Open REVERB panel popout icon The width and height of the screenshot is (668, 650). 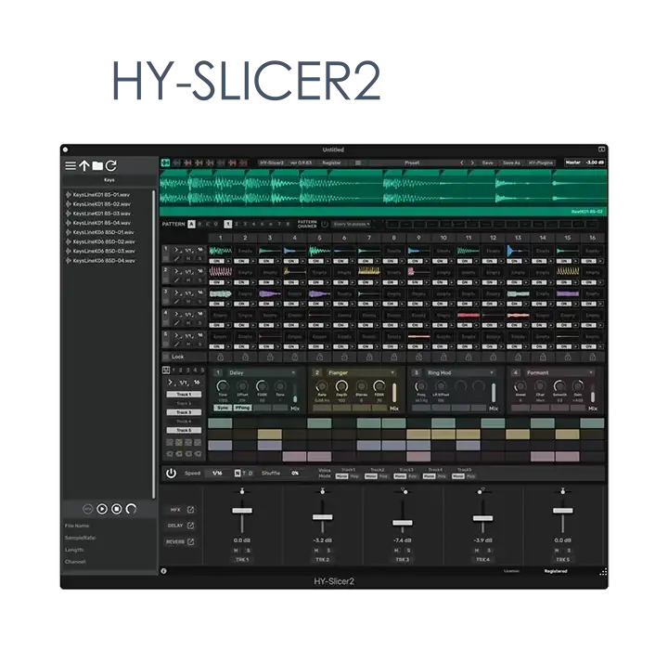(x=190, y=541)
